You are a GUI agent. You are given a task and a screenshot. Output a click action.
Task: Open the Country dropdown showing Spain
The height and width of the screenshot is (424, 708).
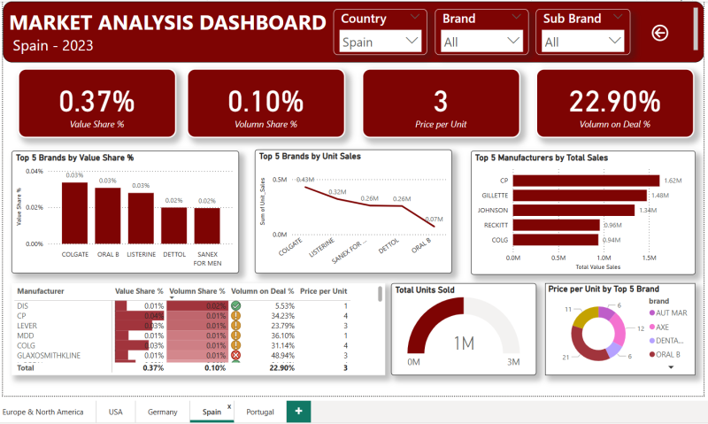(x=381, y=42)
